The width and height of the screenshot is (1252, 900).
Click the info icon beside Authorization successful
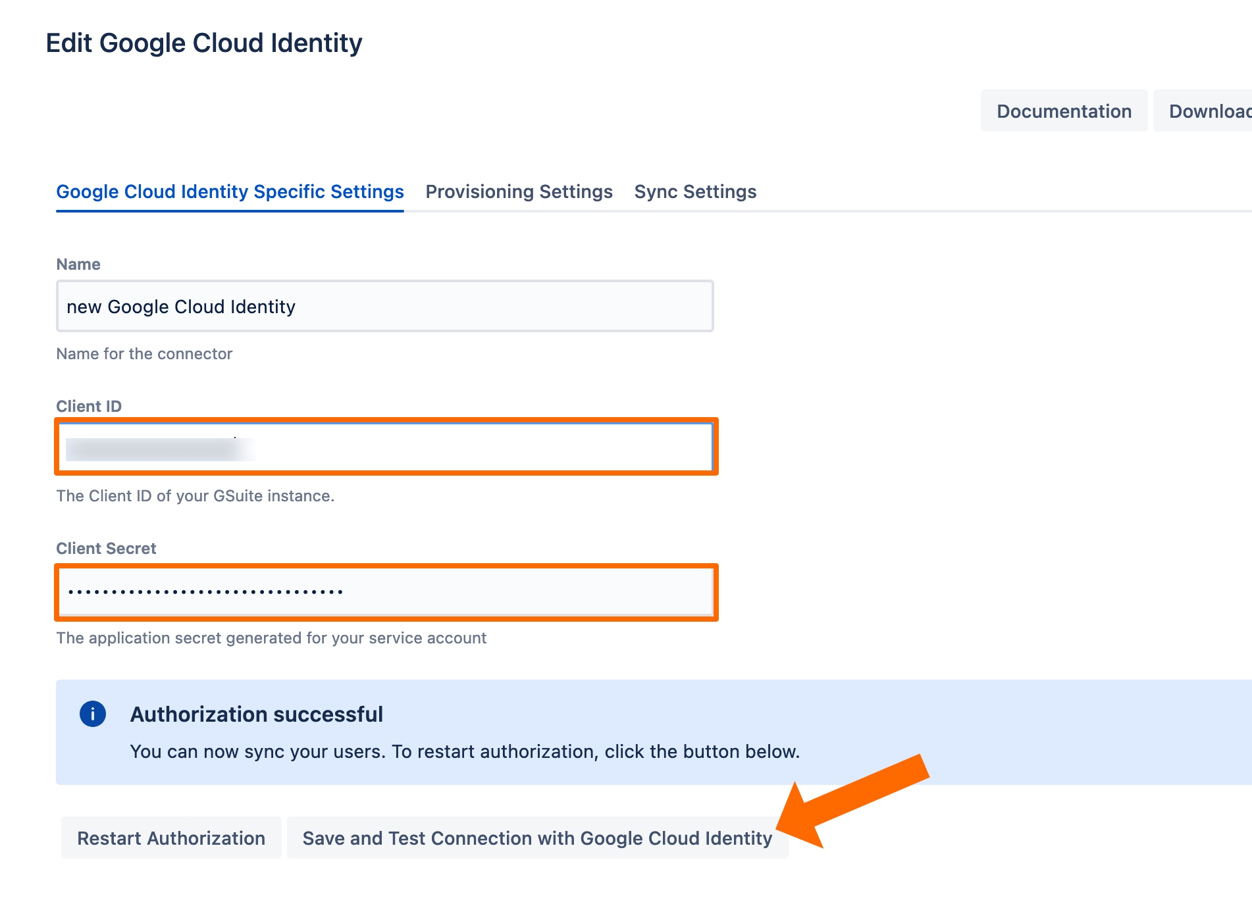point(93,714)
